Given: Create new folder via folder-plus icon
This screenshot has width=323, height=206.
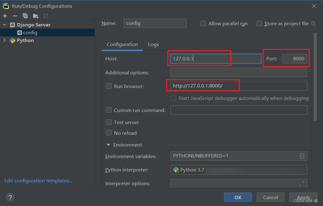Looking at the screenshot, I should [x=36, y=16].
